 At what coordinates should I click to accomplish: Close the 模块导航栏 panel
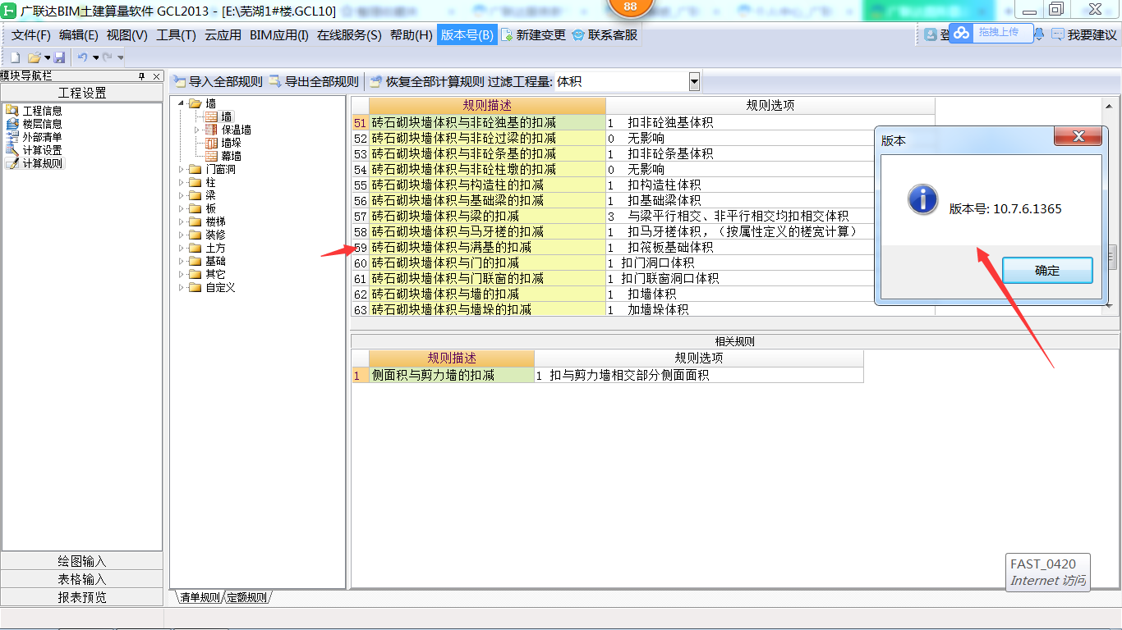(x=156, y=76)
